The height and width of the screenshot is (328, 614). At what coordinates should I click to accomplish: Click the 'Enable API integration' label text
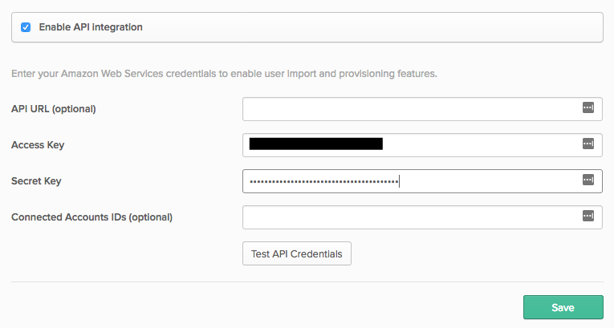[x=91, y=27]
